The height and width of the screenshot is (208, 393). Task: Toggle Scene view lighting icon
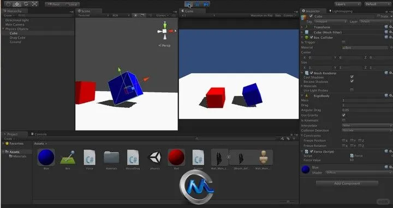(135, 15)
